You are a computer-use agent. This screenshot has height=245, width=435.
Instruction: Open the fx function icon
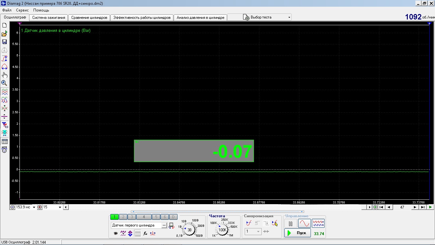(x=145, y=234)
